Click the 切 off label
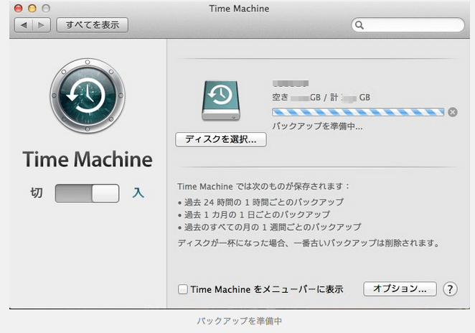 click(37, 193)
